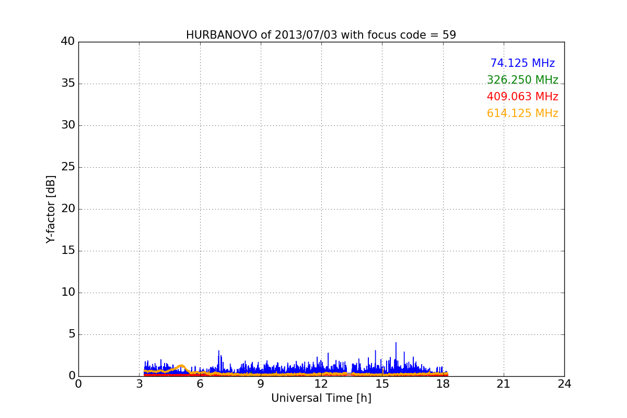627x418 pixels.
Task: Click the x-axis tick label 3
Action: tap(140, 384)
